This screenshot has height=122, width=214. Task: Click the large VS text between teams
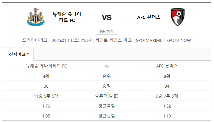[x=107, y=17]
